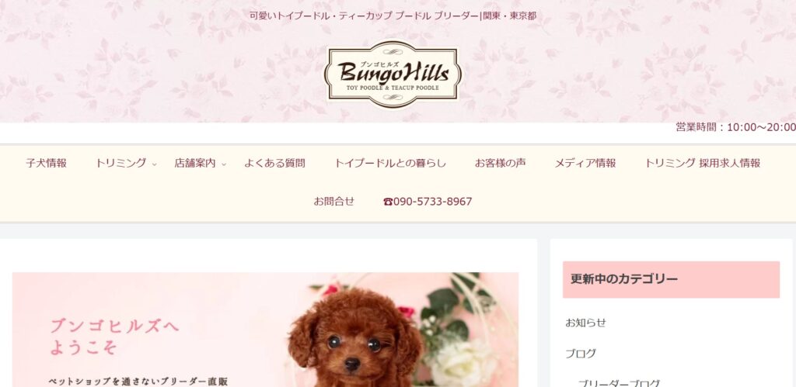Open the よくある質問 menu item
This screenshot has height=387, width=796.
coord(274,163)
